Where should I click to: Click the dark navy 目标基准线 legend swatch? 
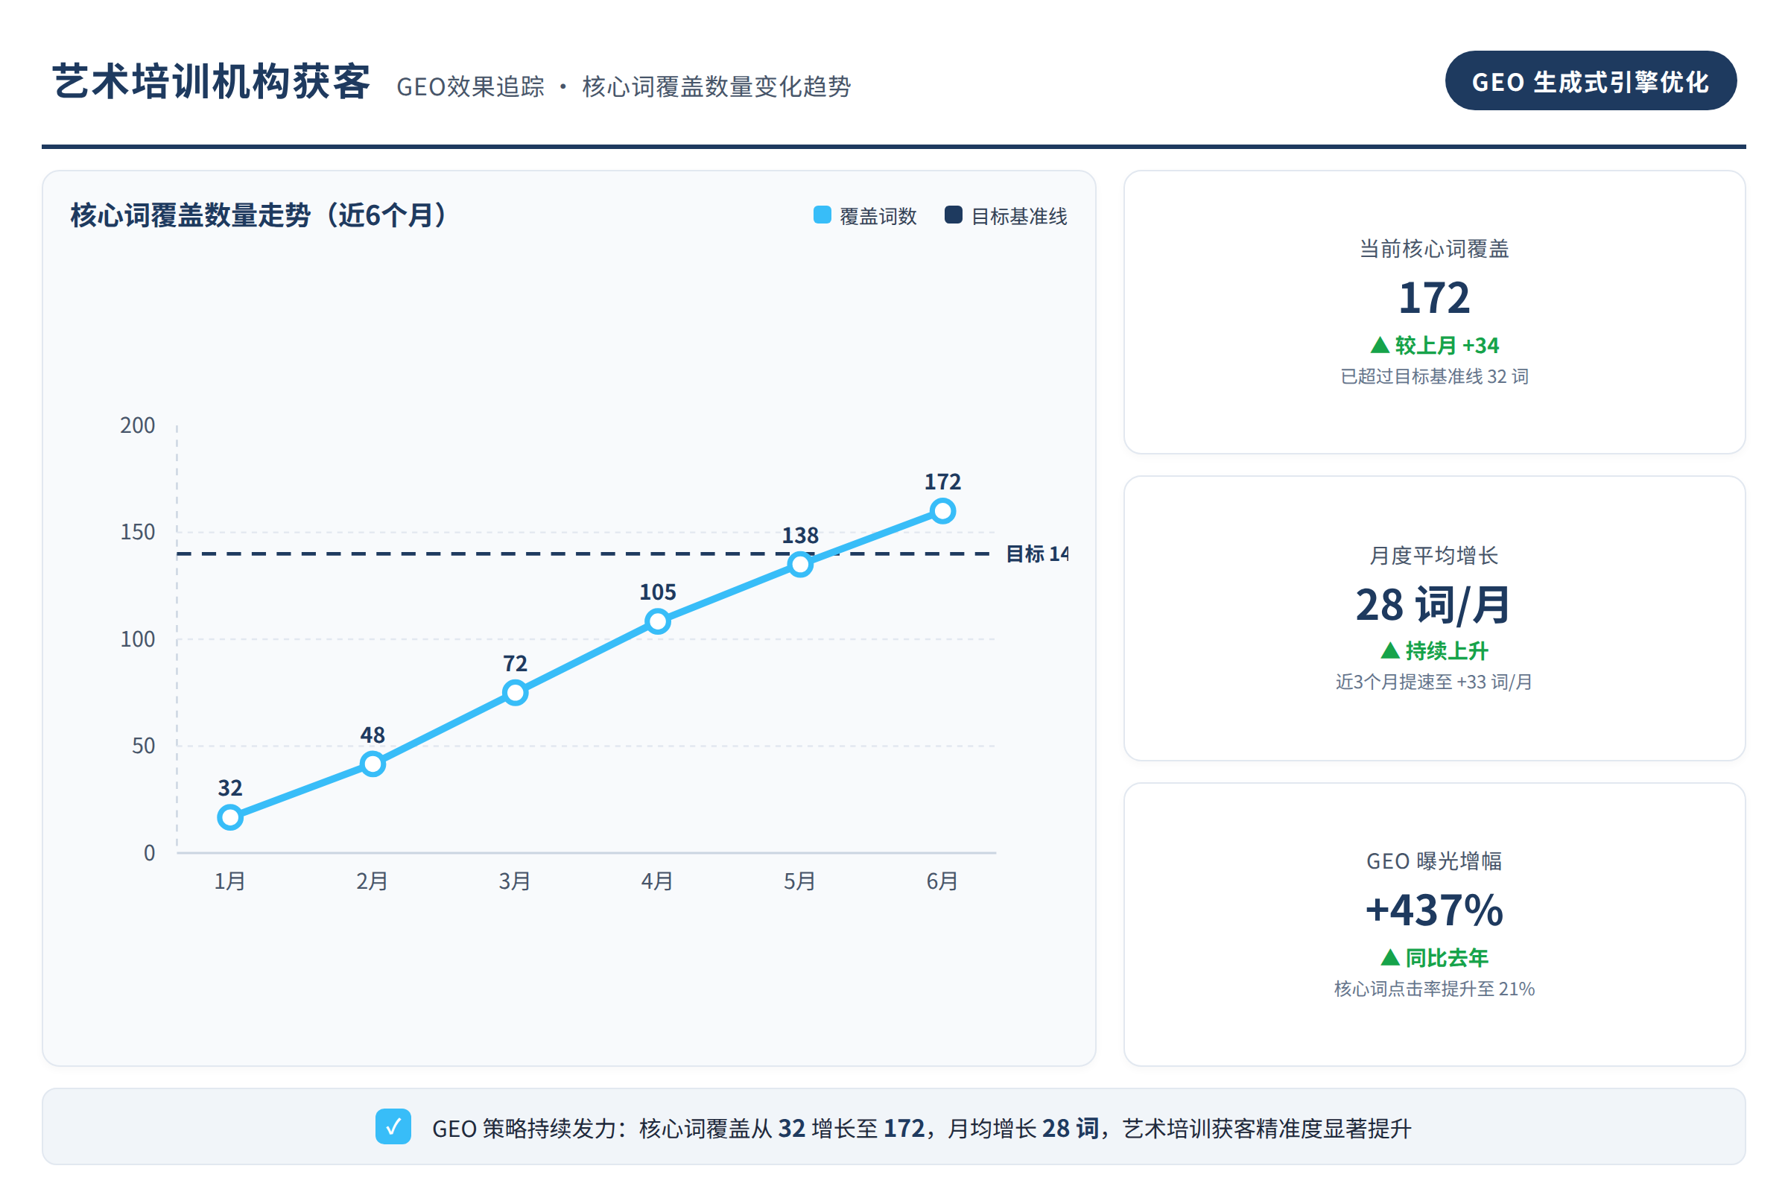point(954,215)
